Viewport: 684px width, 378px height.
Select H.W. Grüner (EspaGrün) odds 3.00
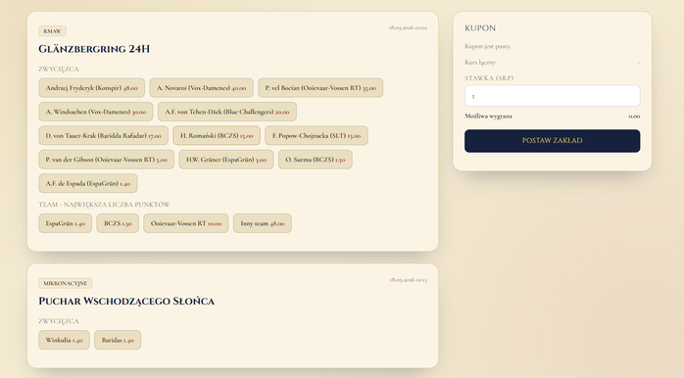(x=226, y=160)
